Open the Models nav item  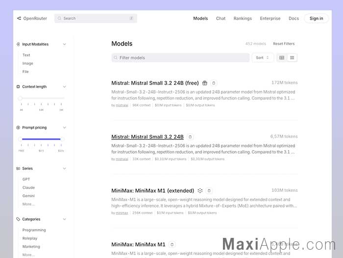tap(200, 19)
